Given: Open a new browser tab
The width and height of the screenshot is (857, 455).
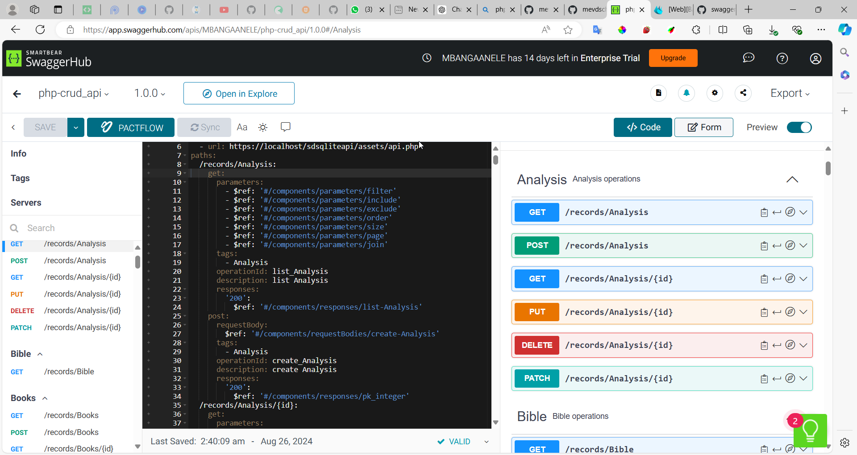Looking at the screenshot, I should [x=749, y=10].
